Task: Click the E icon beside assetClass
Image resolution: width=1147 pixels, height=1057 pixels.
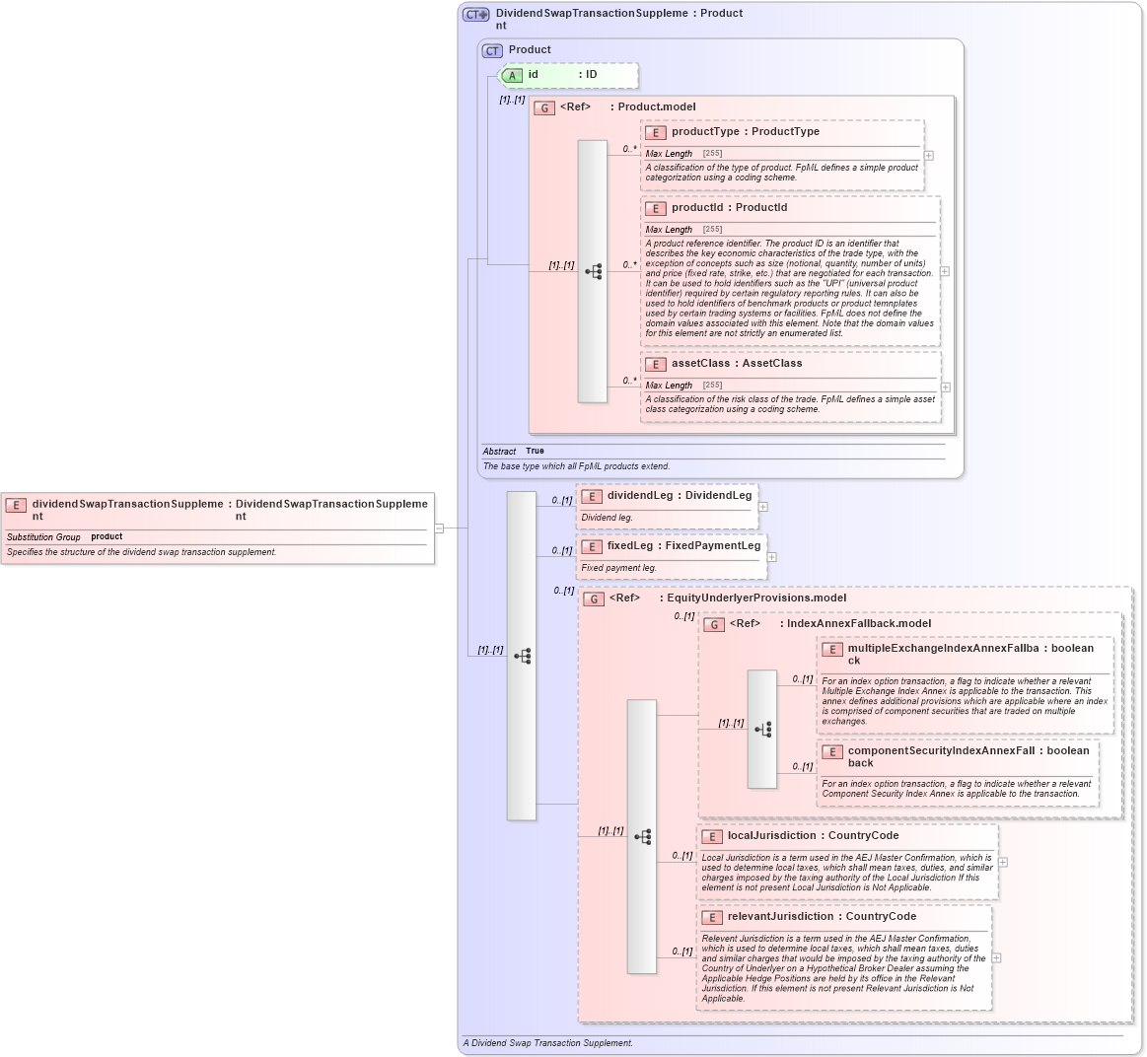Action: click(656, 364)
